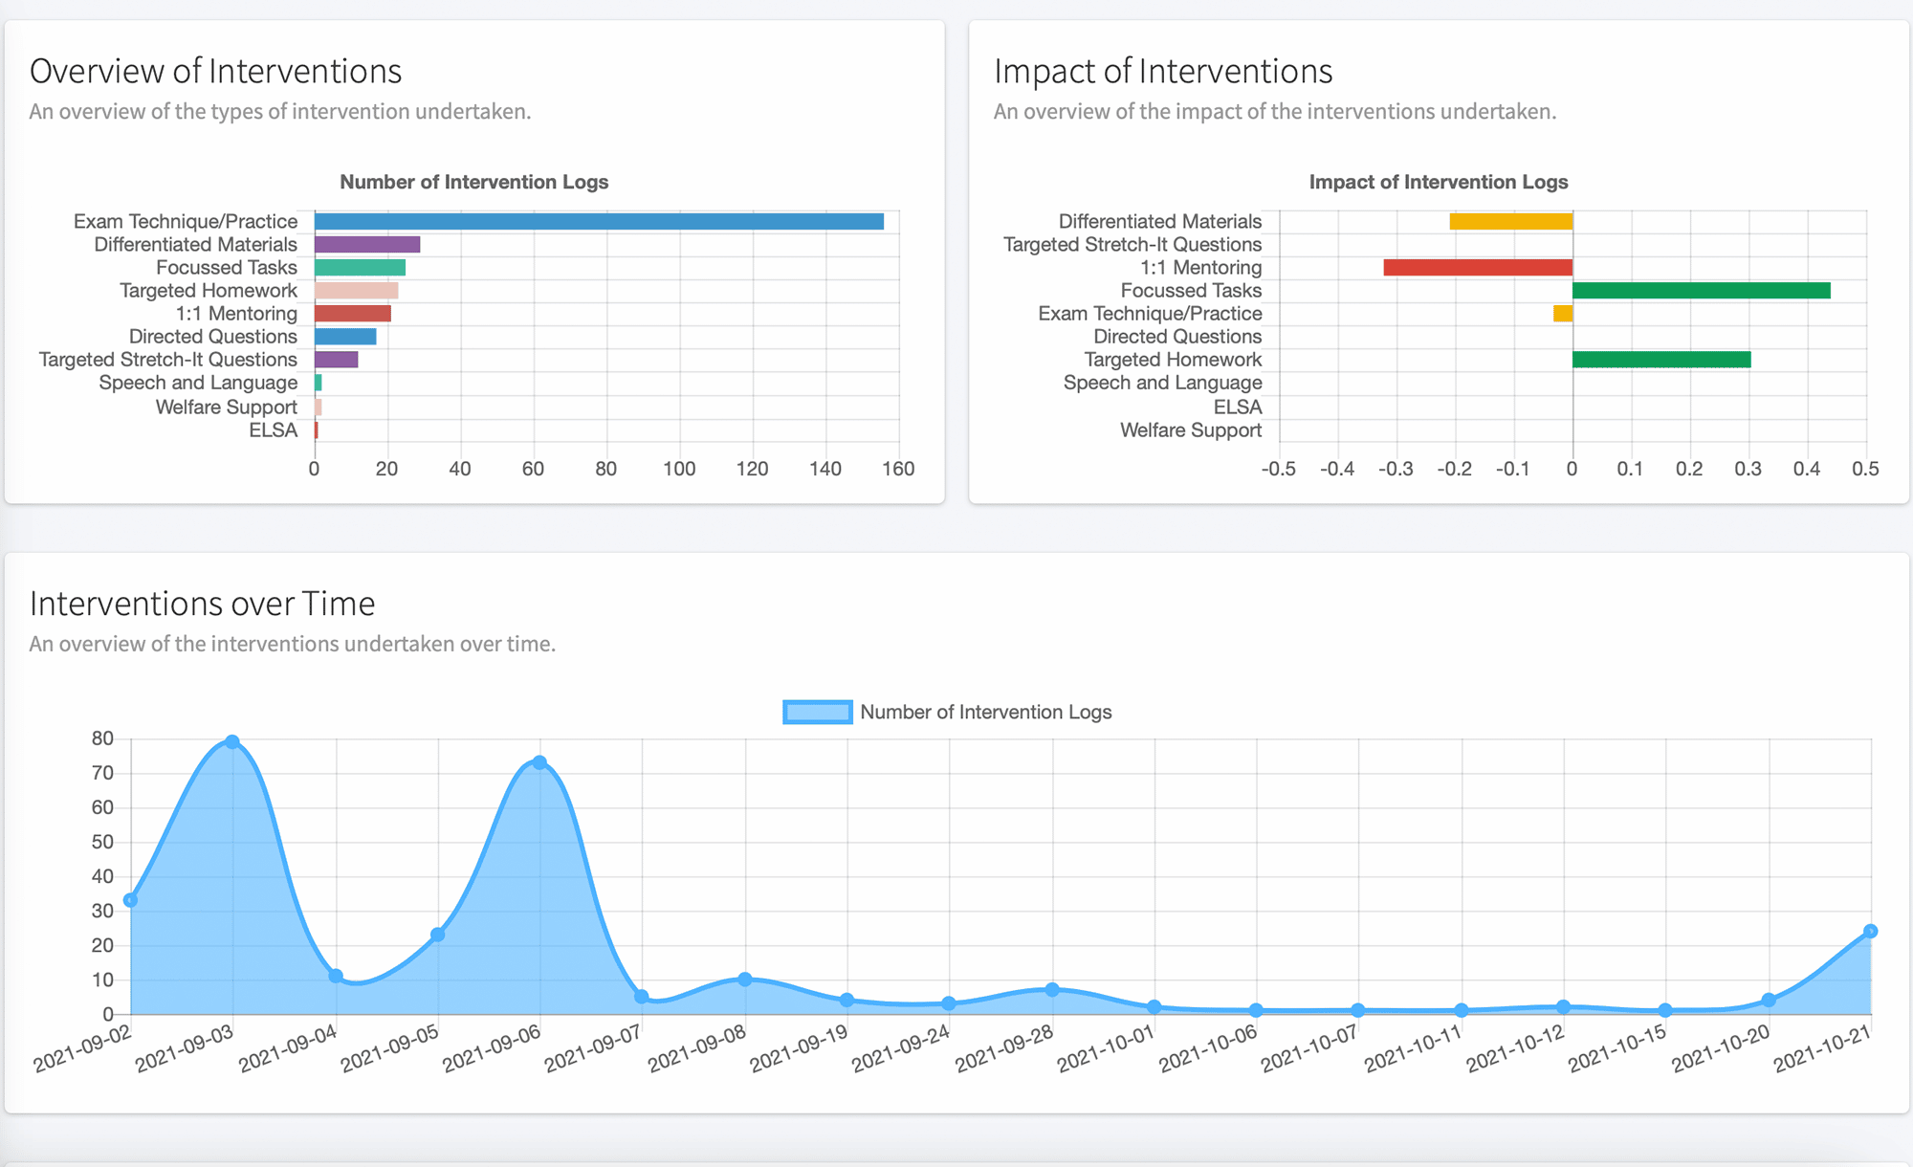Click the blue Directed Questions bar in Overview chart
Image resolution: width=1913 pixels, height=1167 pixels.
pos(345,337)
